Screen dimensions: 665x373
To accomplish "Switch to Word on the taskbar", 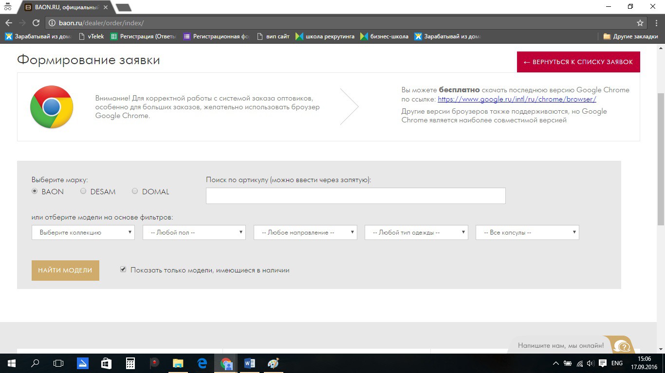I will pyautogui.click(x=249, y=363).
